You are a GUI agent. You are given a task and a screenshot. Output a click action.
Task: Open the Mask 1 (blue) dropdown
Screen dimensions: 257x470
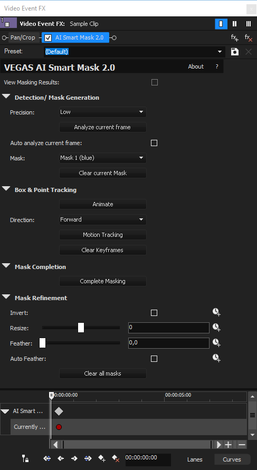point(103,158)
